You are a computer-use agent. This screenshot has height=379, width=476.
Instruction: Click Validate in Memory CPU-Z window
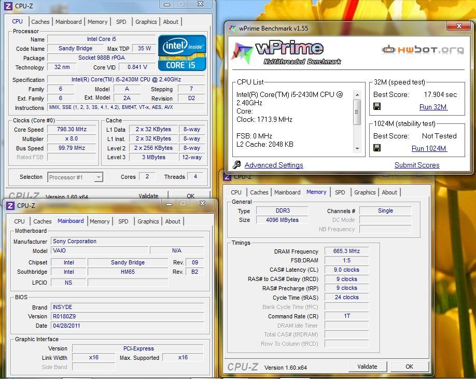pyautogui.click(x=367, y=367)
